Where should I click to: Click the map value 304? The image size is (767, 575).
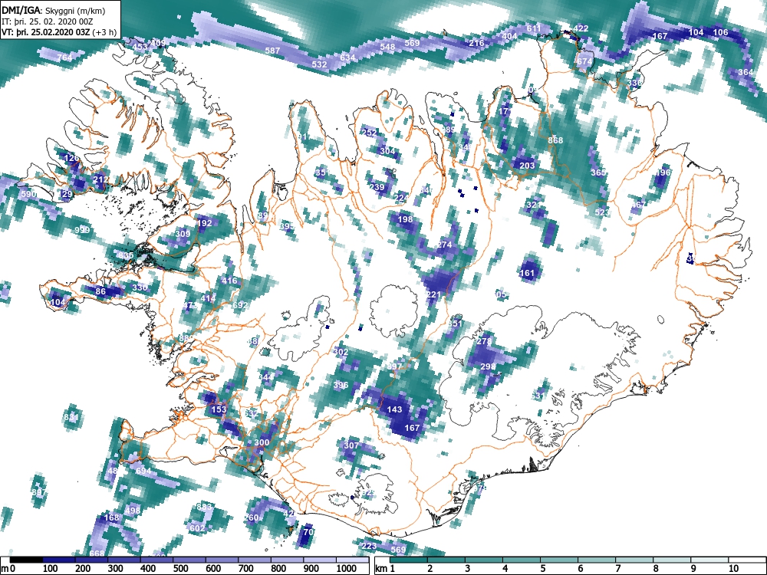387,151
